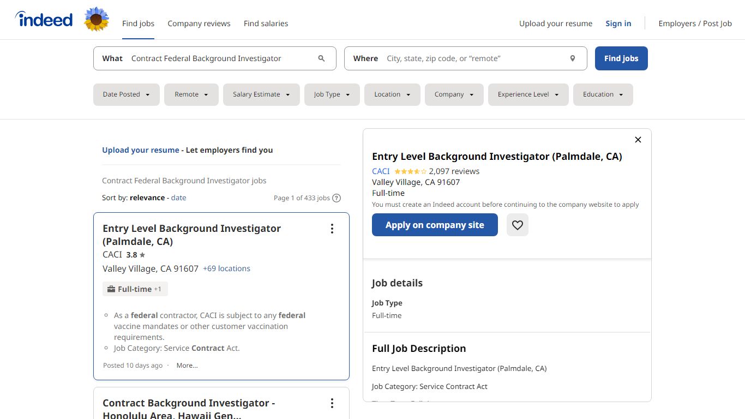The height and width of the screenshot is (419, 745).
Task: Open the menu for the Entry Level Background Investigator card
Action: click(332, 229)
